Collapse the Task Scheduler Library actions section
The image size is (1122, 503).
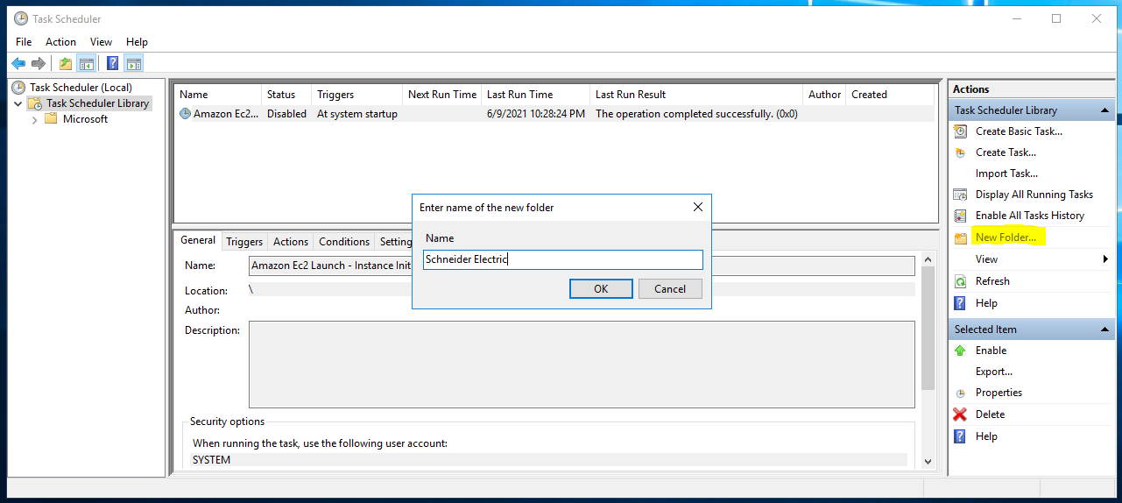click(x=1105, y=110)
